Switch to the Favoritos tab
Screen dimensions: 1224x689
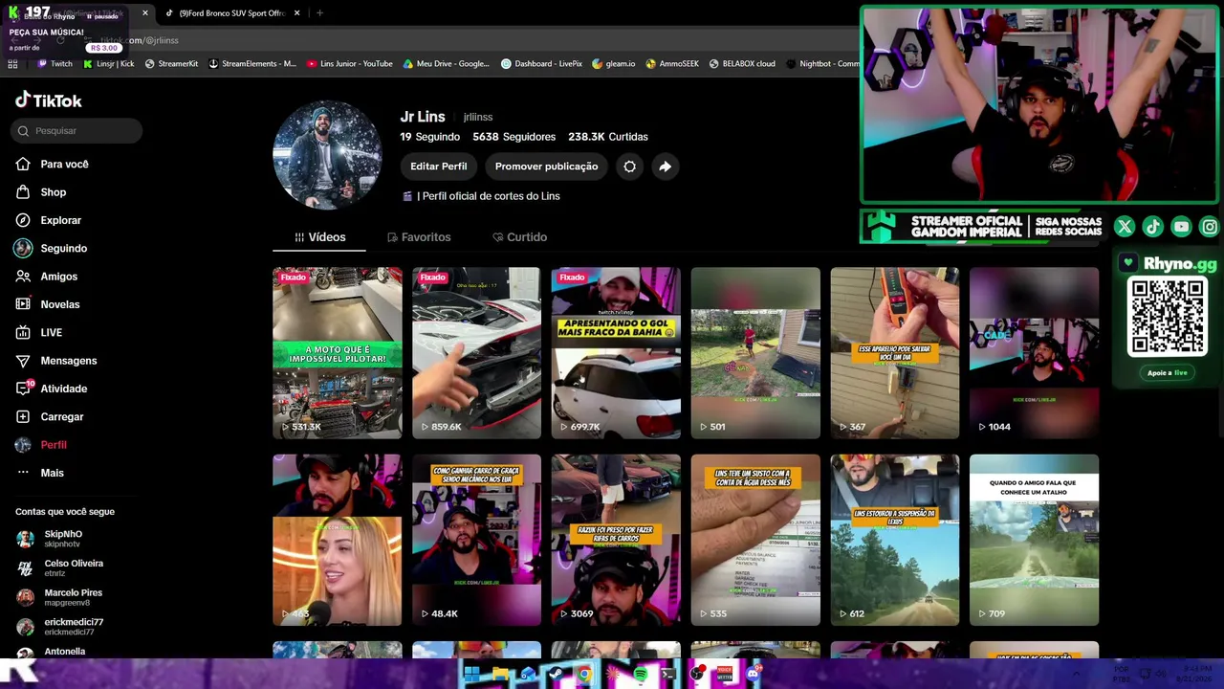click(419, 237)
